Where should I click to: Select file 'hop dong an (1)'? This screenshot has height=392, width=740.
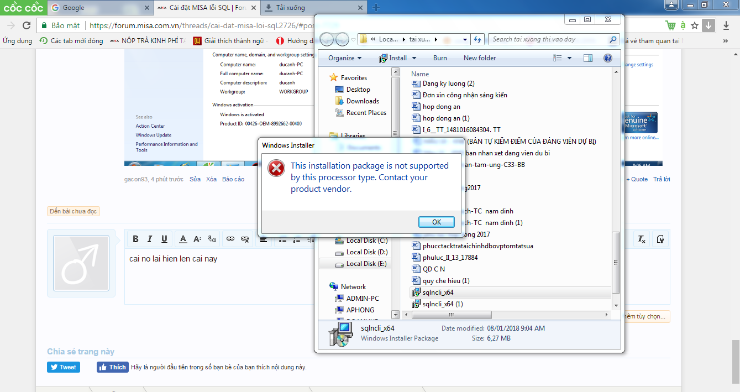pos(441,118)
